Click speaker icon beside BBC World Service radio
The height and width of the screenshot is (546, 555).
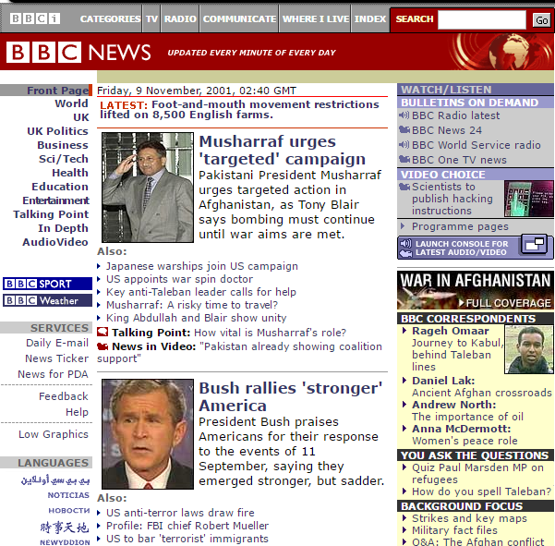point(404,145)
